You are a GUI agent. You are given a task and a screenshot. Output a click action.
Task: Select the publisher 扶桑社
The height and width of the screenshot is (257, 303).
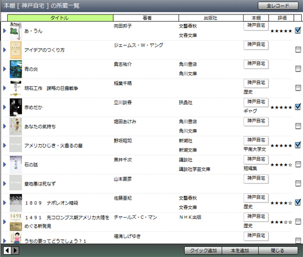pyautogui.click(x=185, y=102)
